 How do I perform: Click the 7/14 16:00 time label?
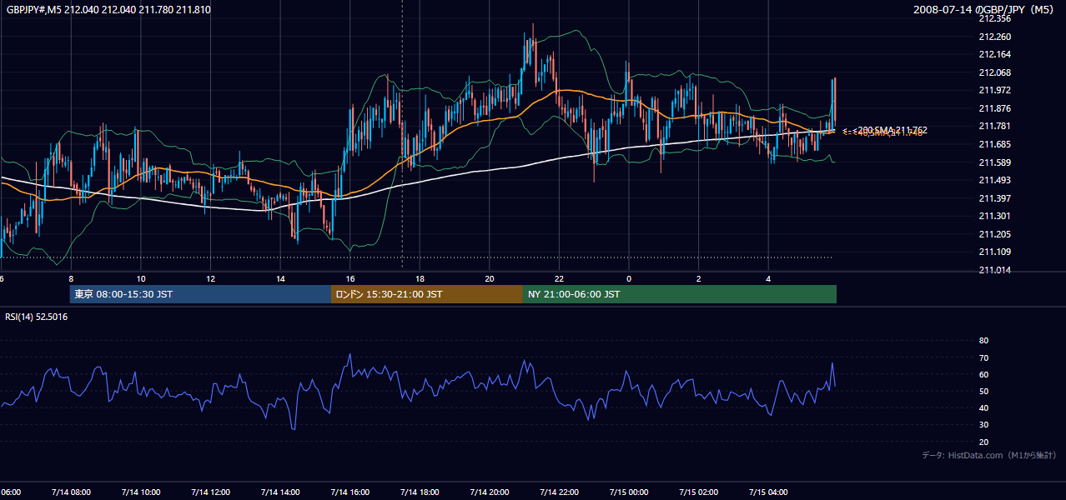pos(350,492)
